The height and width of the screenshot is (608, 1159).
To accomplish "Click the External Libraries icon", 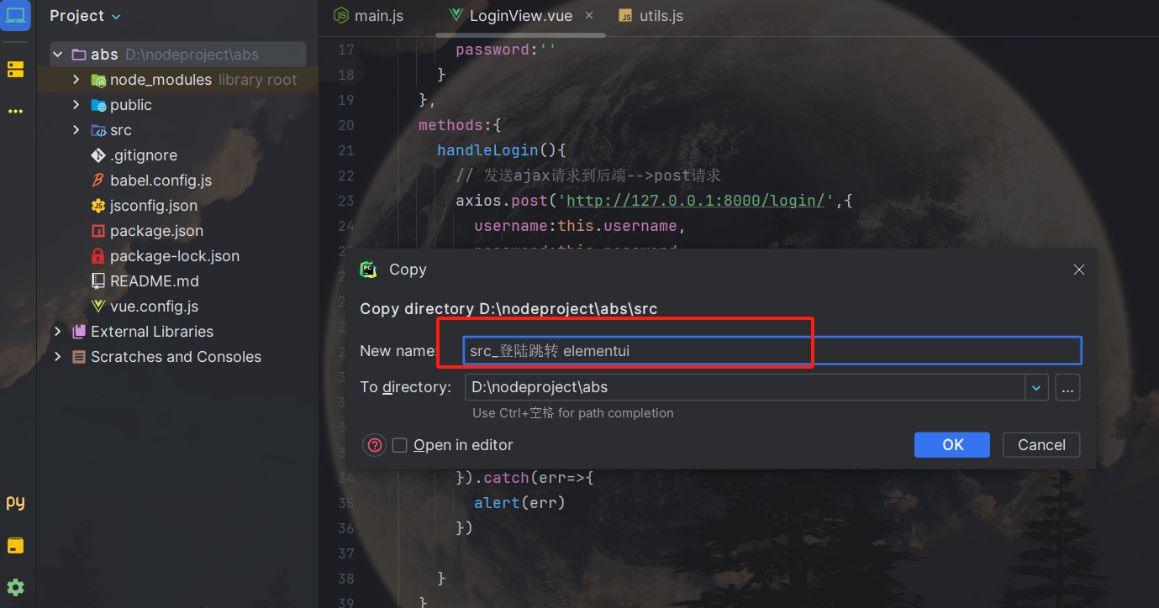I will tap(79, 332).
